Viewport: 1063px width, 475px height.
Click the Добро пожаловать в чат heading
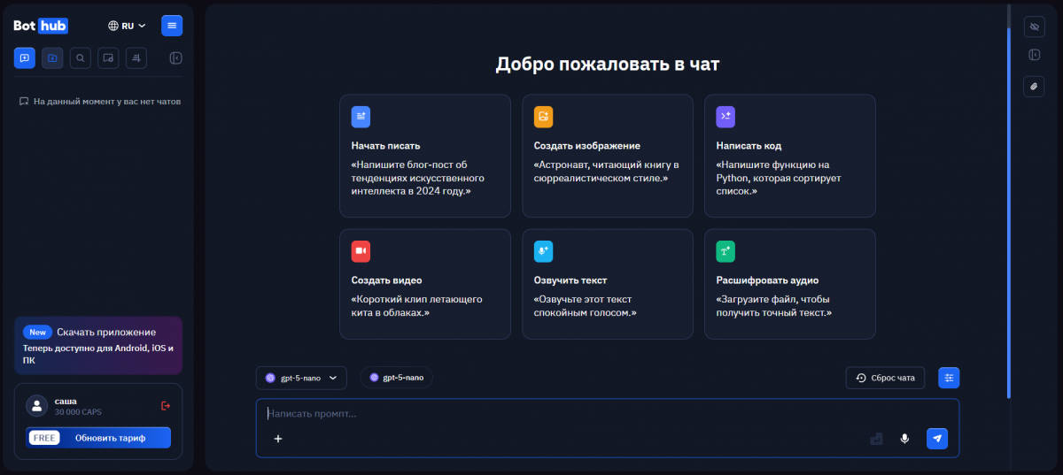[608, 65]
